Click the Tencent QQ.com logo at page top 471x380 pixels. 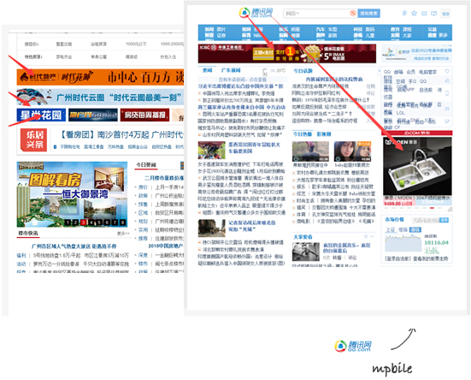(x=256, y=13)
